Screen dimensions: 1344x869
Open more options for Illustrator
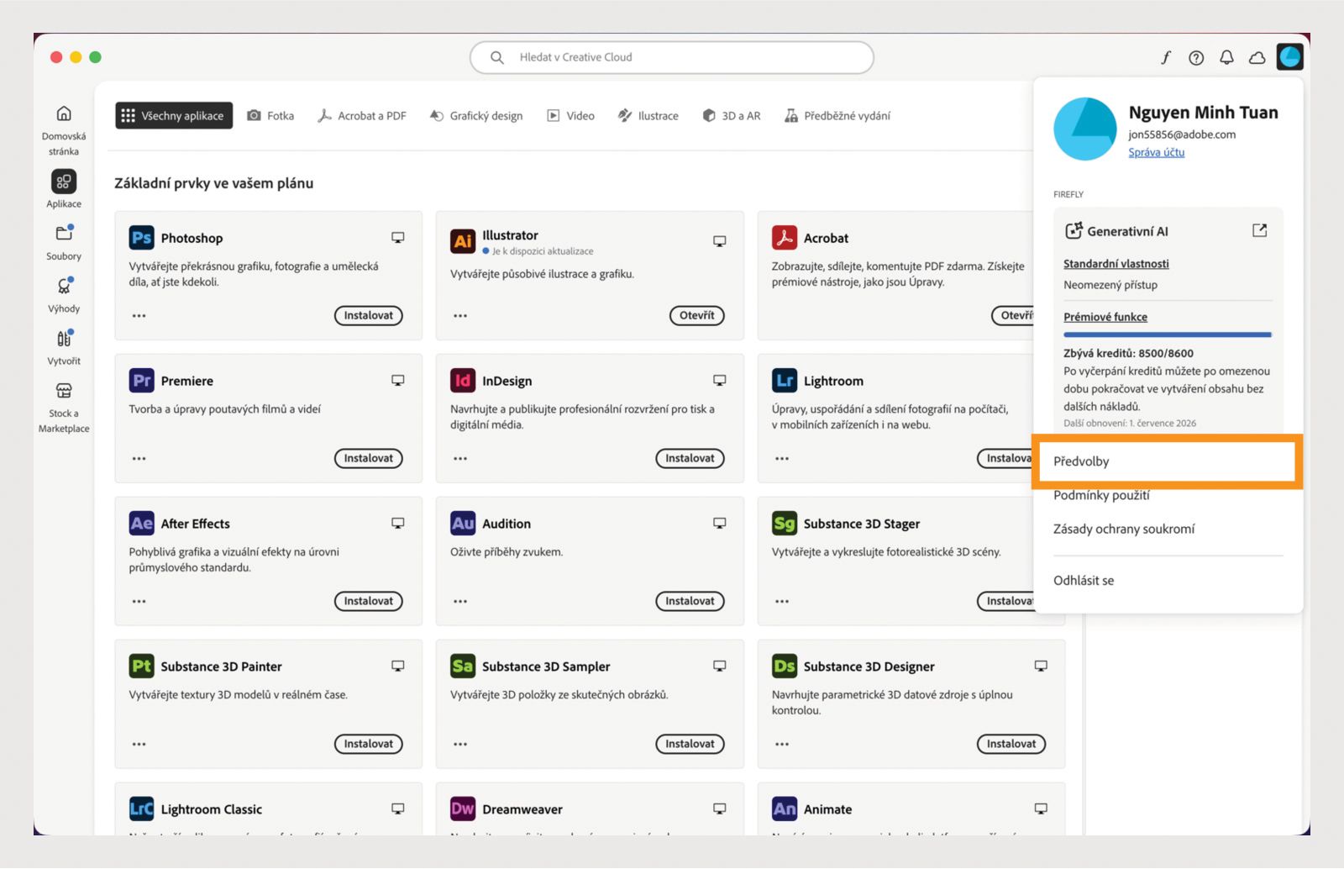460,316
